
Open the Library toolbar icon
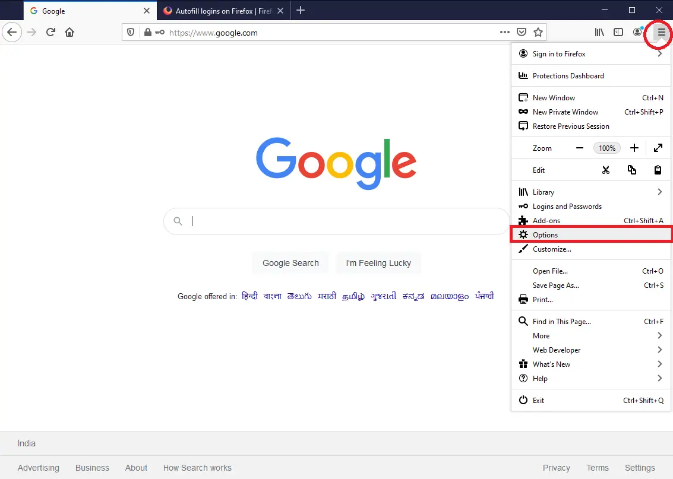click(x=599, y=32)
